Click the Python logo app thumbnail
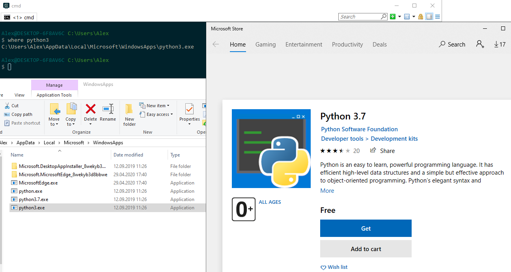This screenshot has height=272, width=511. (x=271, y=149)
